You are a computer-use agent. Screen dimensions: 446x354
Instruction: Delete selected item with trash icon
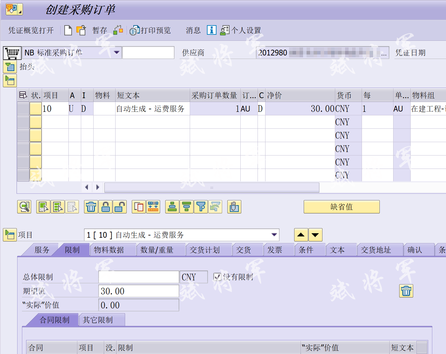tap(91, 206)
